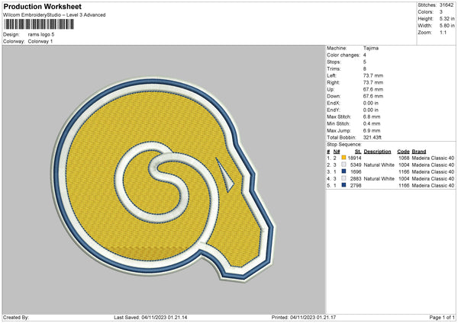Click the Stitches value 31642

click(x=448, y=5)
